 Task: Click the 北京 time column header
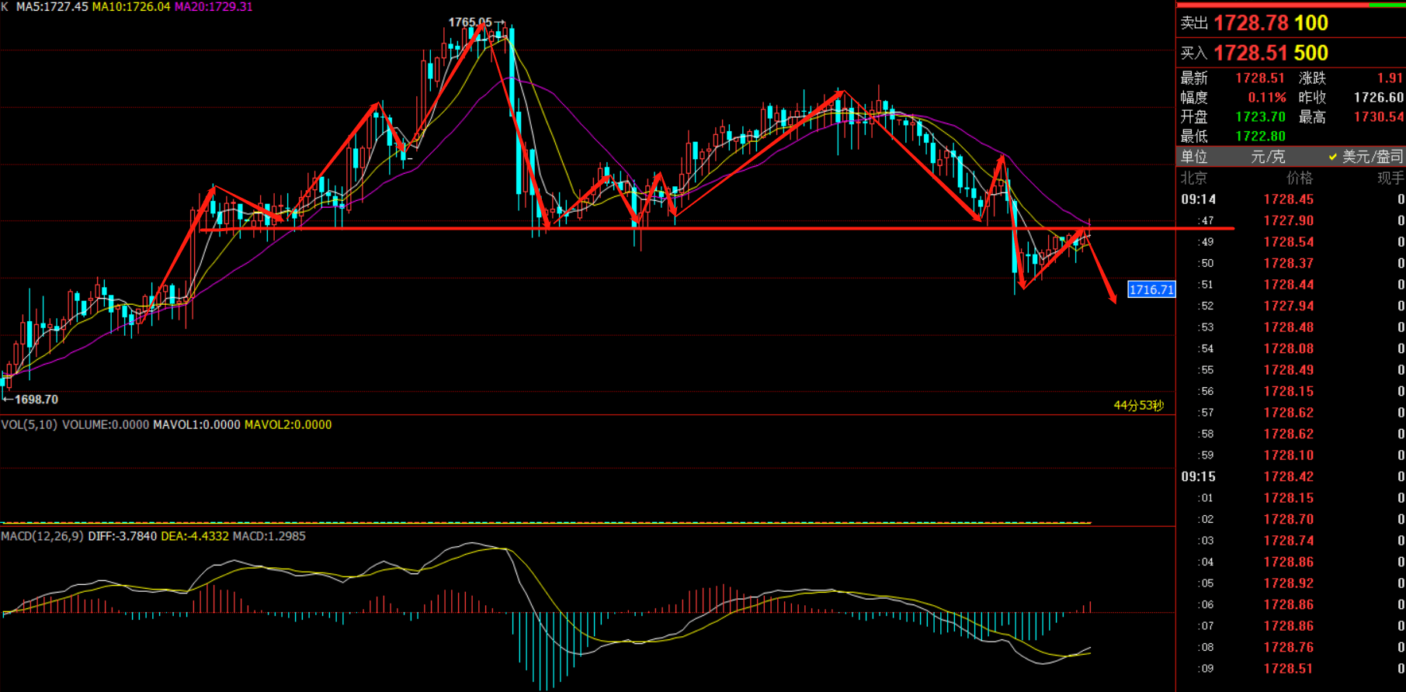(1194, 178)
